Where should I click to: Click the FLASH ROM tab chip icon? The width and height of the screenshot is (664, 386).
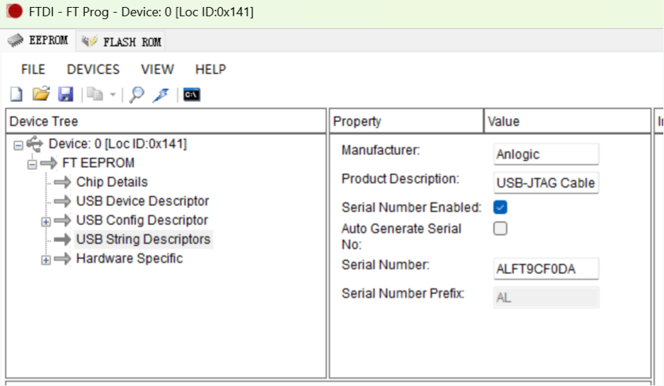tap(89, 41)
